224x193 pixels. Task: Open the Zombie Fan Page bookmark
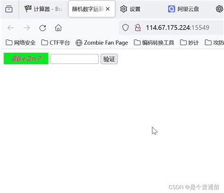(102, 43)
